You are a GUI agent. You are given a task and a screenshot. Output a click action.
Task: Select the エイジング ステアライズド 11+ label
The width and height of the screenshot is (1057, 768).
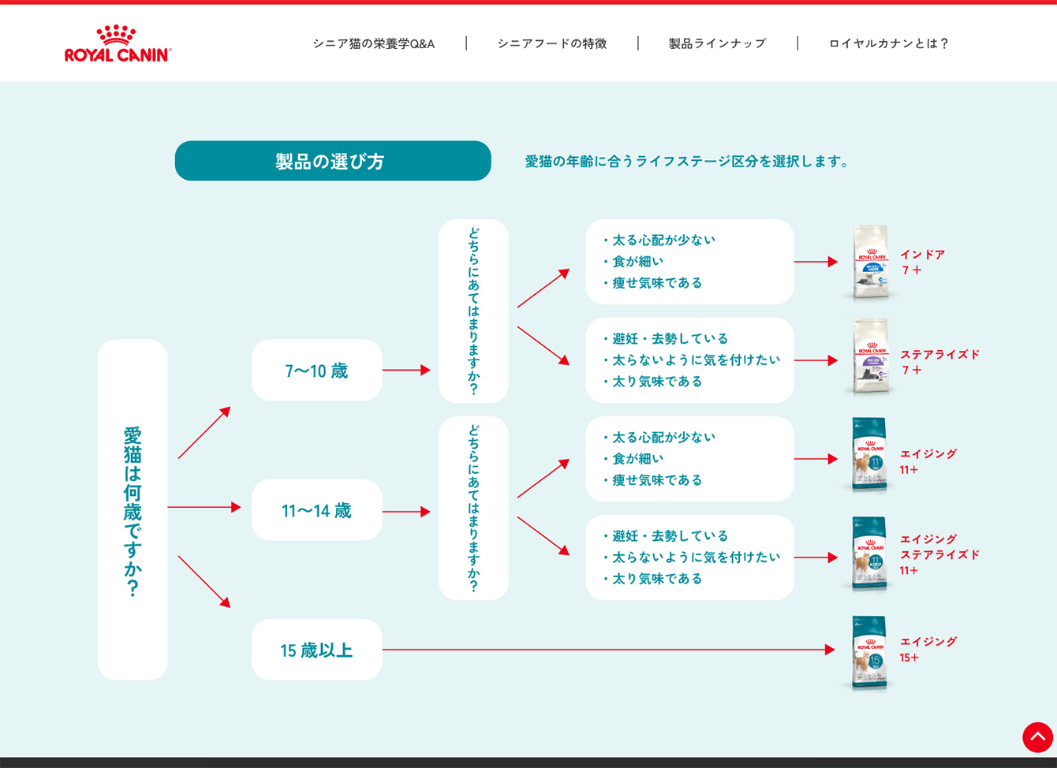pos(939,554)
